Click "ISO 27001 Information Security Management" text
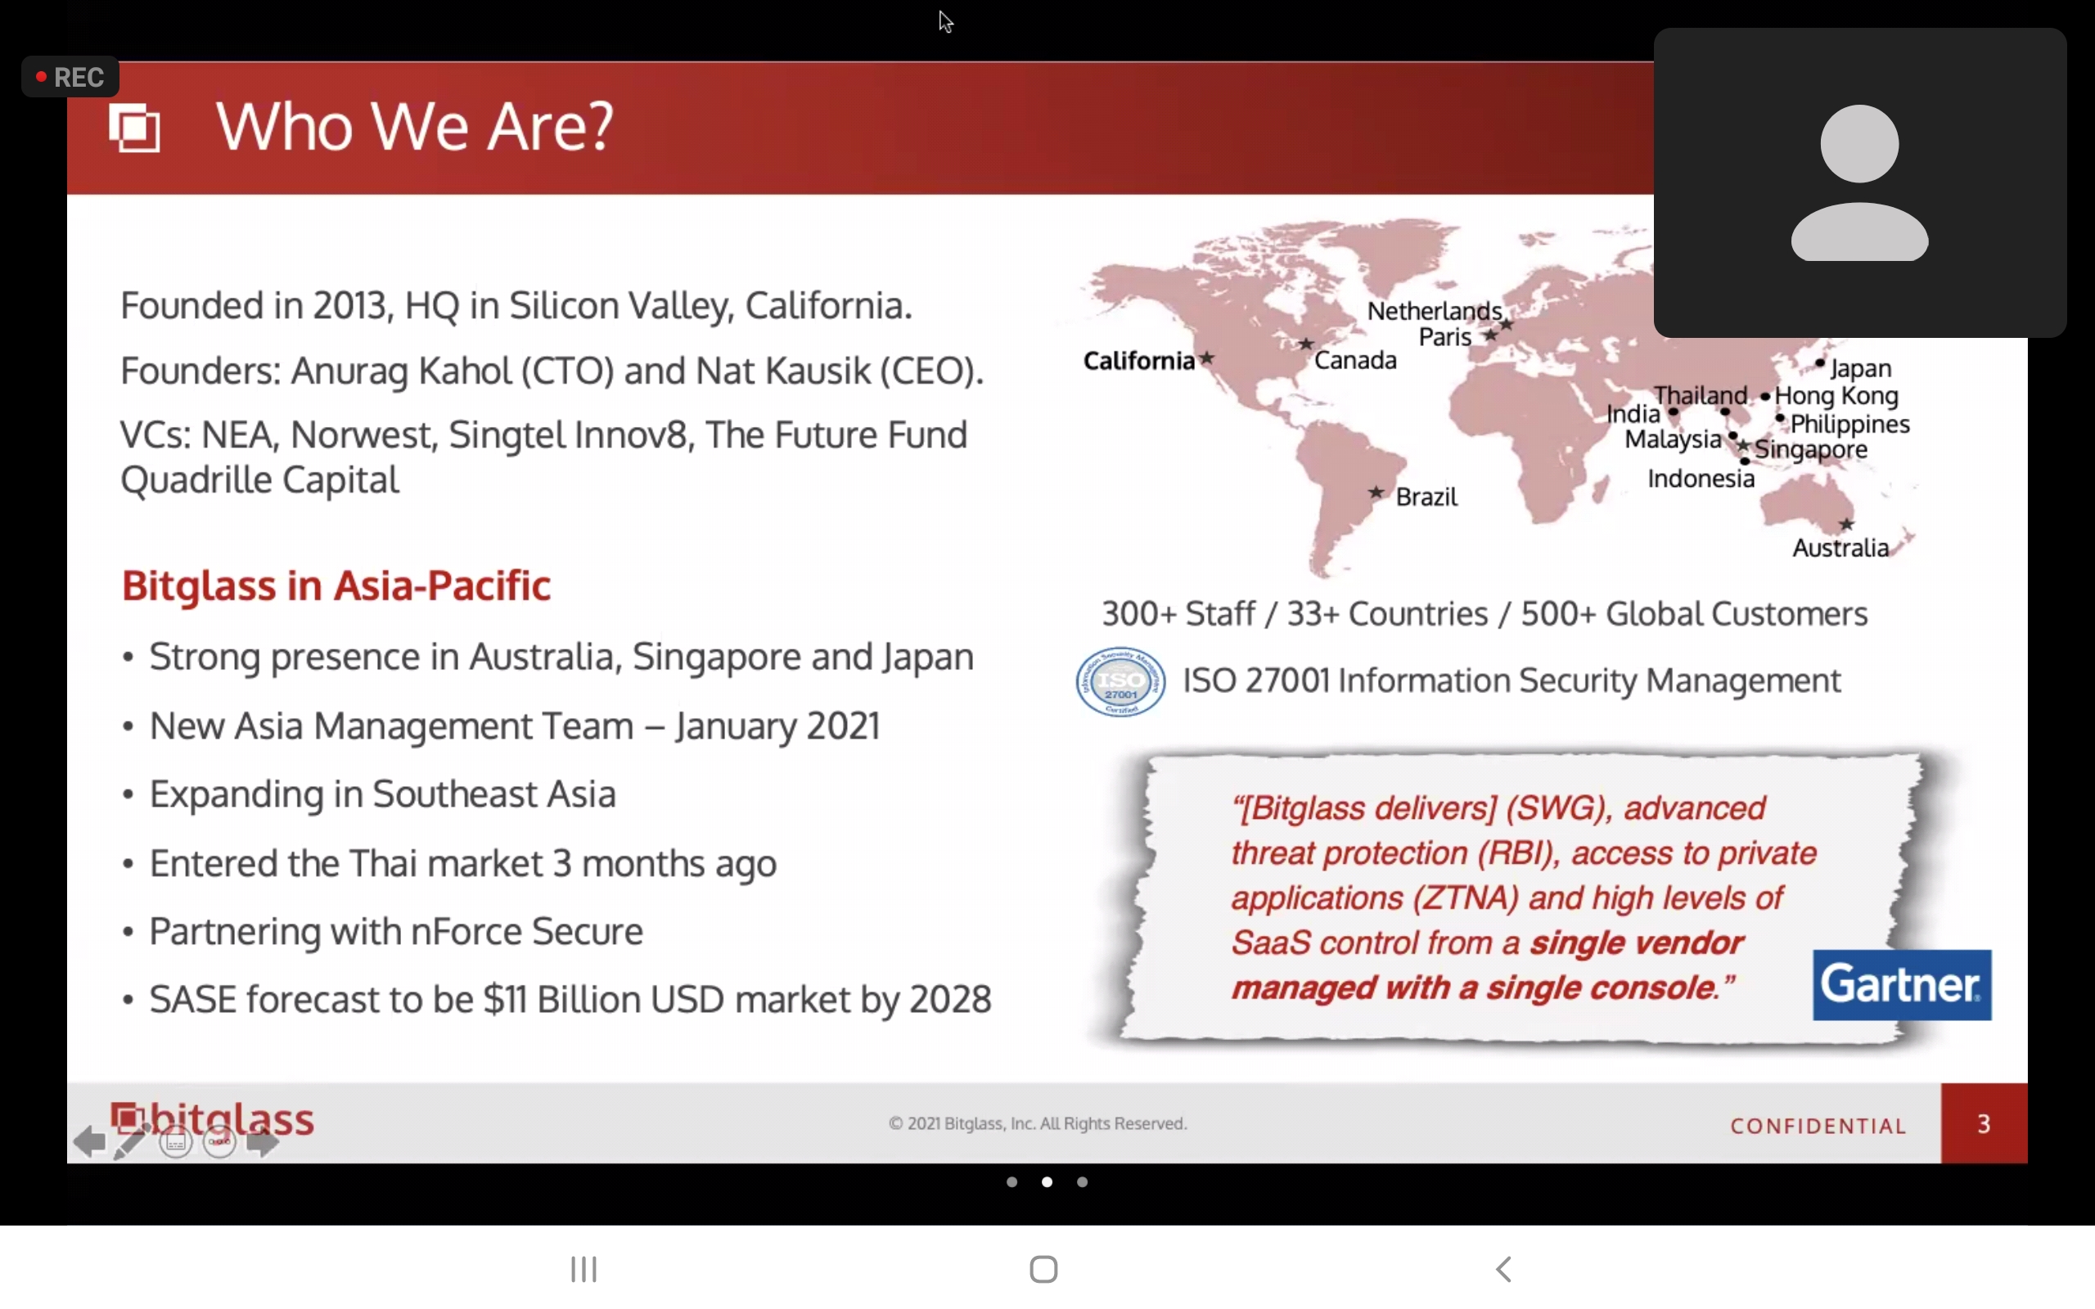The height and width of the screenshot is (1309, 2095). (1512, 681)
